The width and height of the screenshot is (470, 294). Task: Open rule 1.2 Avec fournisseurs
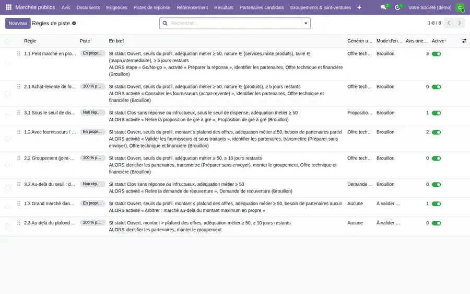[50, 132]
